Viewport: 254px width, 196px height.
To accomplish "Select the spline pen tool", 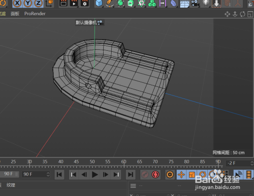I will 110,3.
